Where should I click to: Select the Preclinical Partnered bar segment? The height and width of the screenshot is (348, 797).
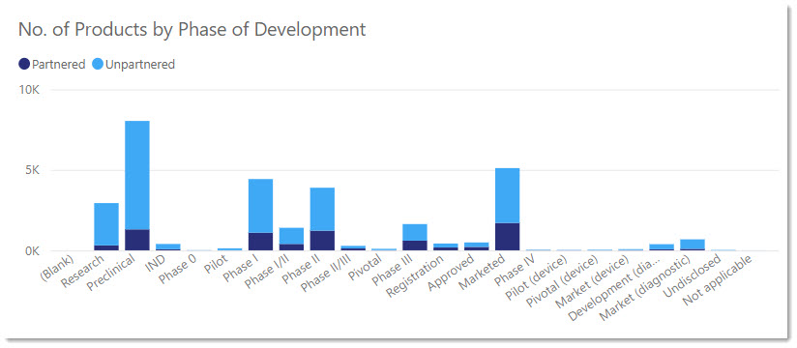137,240
